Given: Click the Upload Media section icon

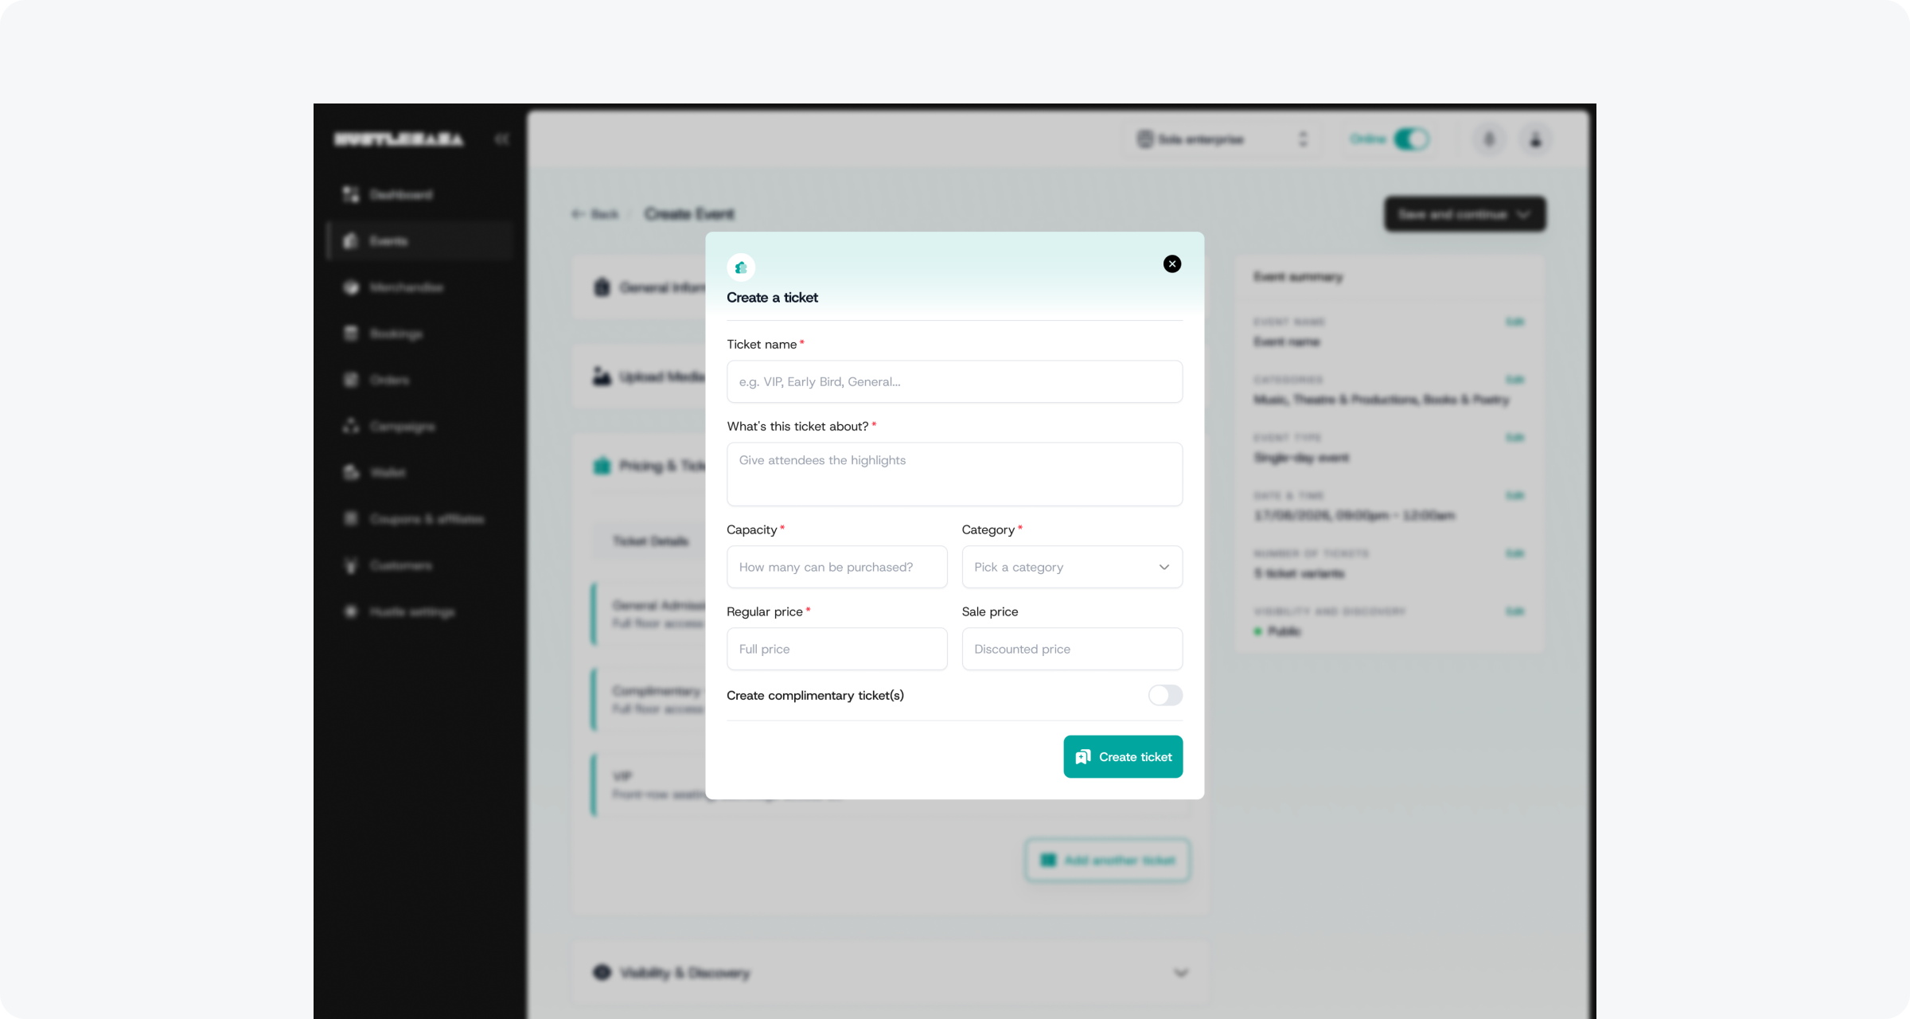Looking at the screenshot, I should [x=602, y=377].
